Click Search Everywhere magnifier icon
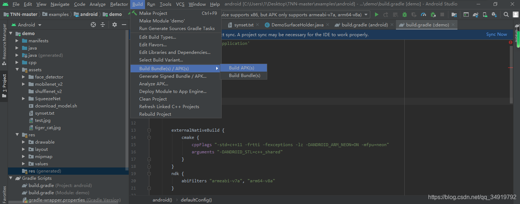The width and height of the screenshot is (520, 204). click(x=506, y=14)
